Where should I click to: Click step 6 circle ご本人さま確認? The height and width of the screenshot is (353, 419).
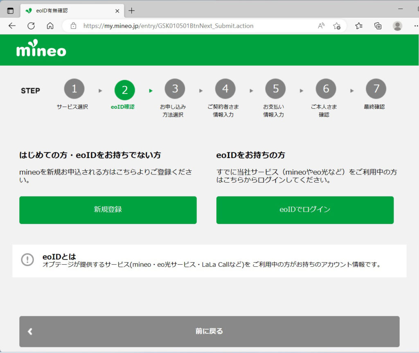tap(326, 89)
